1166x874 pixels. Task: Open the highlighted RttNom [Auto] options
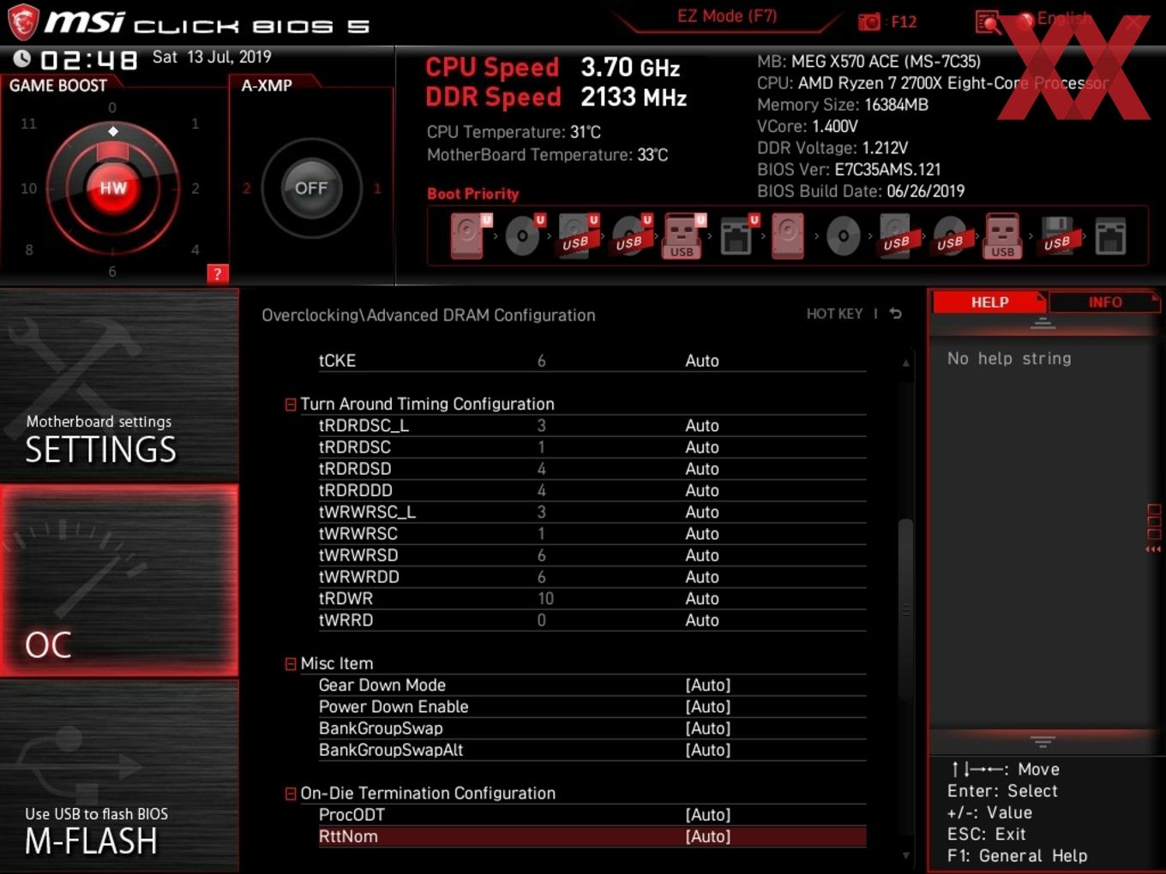[x=708, y=836]
